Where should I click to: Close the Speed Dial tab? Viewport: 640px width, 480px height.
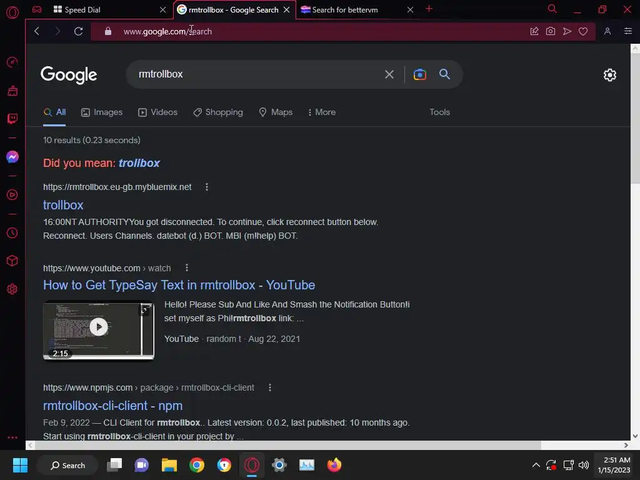(x=163, y=9)
